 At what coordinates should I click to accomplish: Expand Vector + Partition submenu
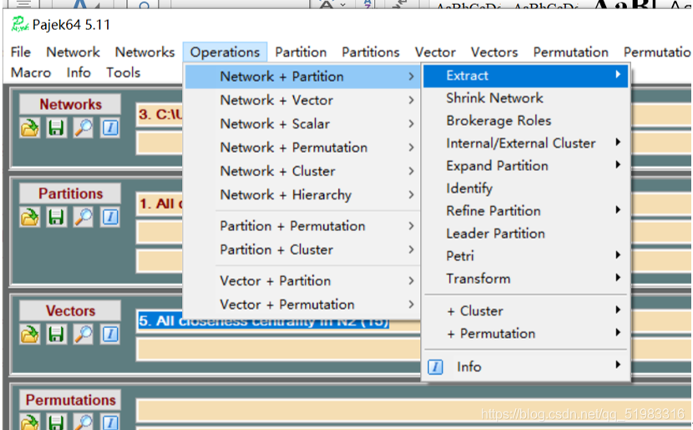pos(303,281)
